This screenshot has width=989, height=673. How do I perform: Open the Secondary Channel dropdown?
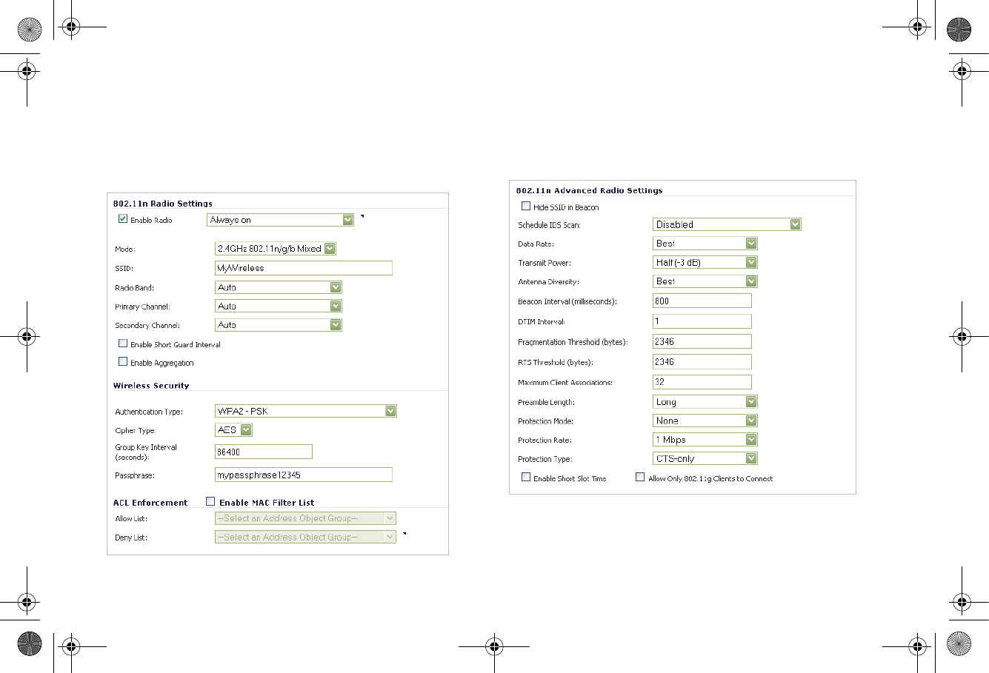279,324
